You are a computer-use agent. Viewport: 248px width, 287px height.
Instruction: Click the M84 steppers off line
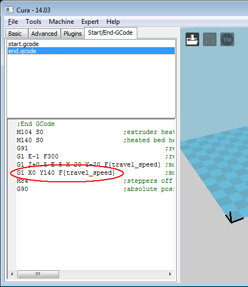95,181
